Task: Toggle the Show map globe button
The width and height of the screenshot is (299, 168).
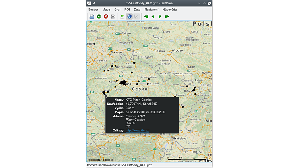Action: click(x=129, y=17)
